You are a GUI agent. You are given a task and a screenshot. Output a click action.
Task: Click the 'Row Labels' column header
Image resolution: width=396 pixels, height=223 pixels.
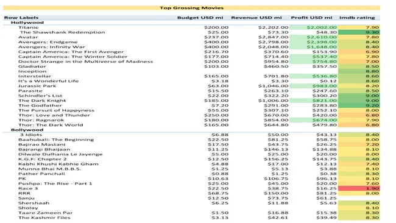[x=21, y=18]
